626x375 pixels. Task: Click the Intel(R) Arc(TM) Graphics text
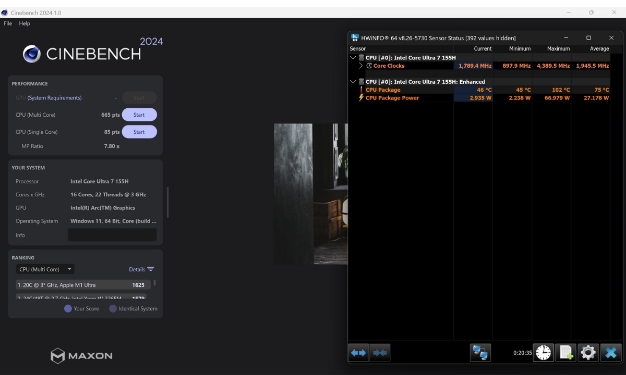(103, 208)
